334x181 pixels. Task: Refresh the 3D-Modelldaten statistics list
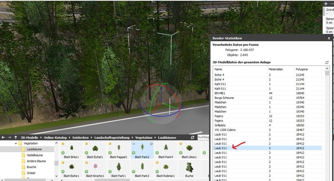click(x=327, y=63)
